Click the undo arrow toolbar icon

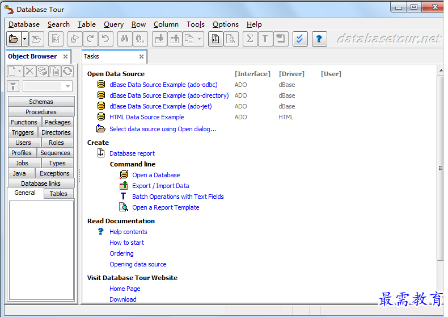click(105, 39)
